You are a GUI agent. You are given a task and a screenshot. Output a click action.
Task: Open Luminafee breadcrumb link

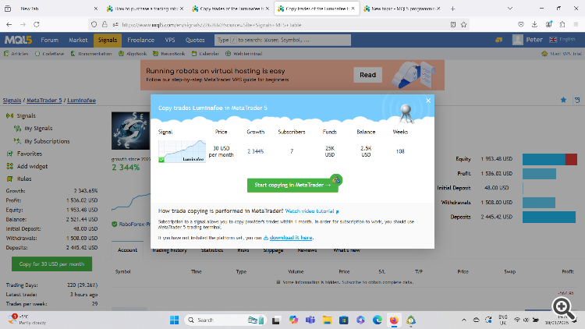(x=81, y=101)
